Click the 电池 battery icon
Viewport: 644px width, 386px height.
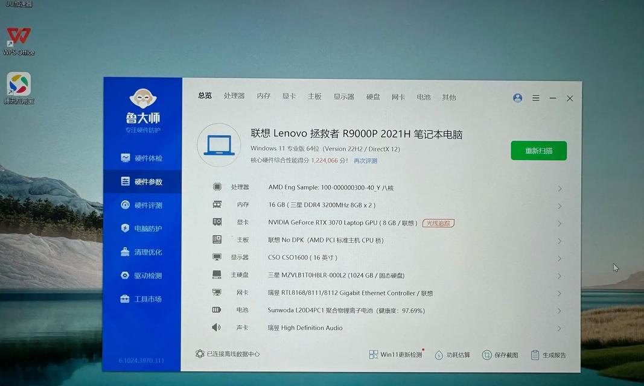(x=217, y=309)
